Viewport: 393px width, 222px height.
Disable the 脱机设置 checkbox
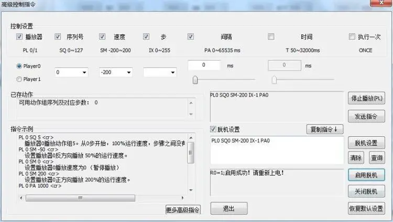click(213, 129)
